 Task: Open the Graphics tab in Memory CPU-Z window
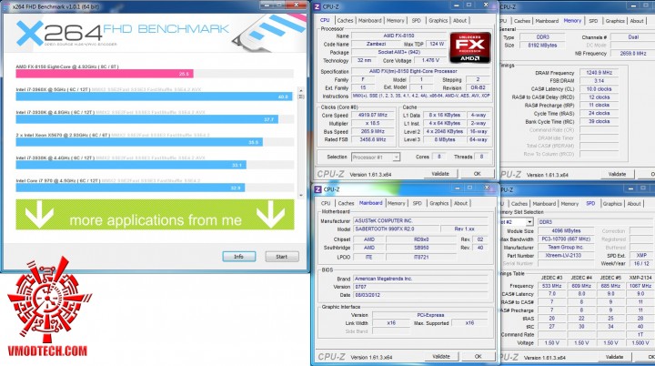coord(615,21)
